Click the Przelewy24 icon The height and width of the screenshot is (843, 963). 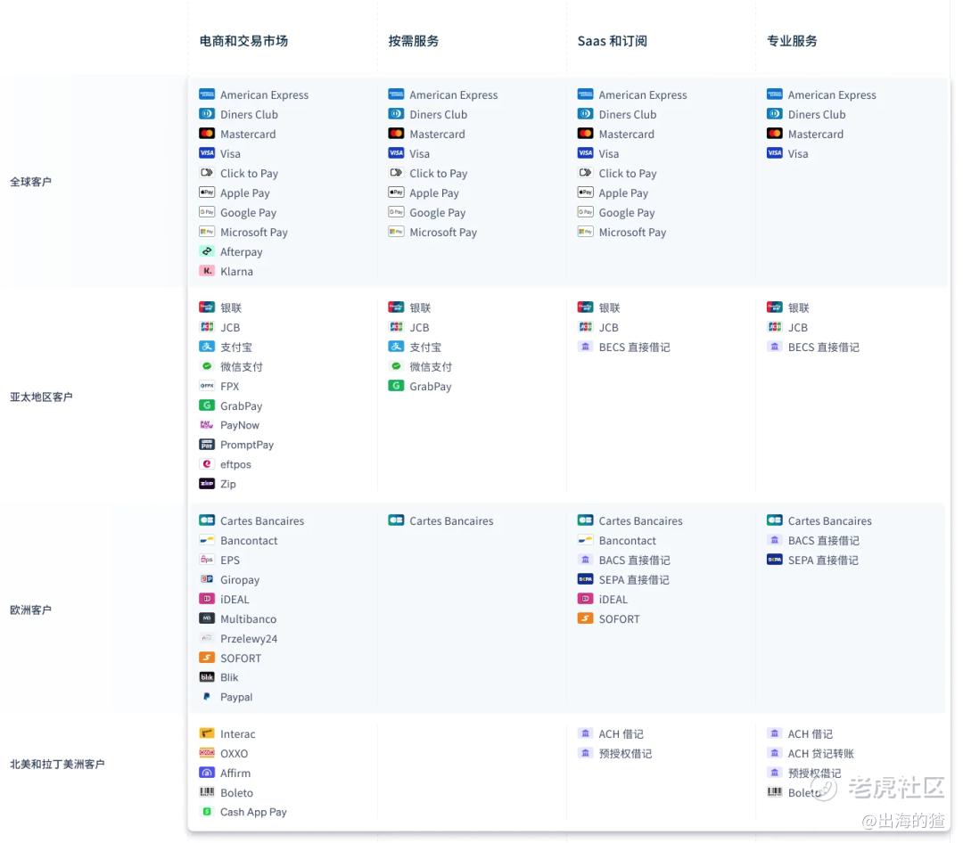coord(207,639)
